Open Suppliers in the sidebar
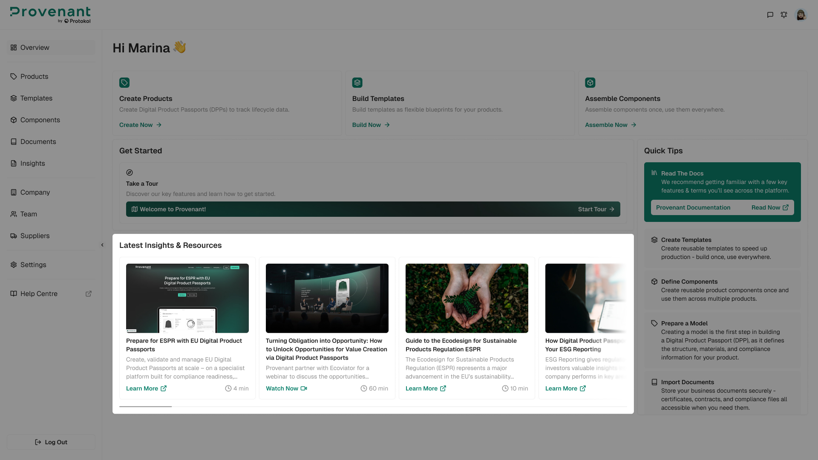 [x=51, y=236]
